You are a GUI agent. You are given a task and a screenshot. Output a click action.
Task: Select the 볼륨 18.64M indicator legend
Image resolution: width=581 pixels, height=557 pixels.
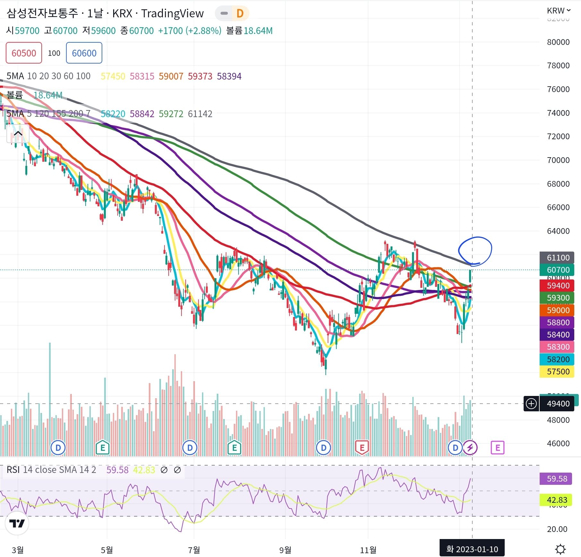tap(34, 95)
